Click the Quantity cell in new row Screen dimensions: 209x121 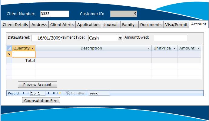click(x=24, y=54)
